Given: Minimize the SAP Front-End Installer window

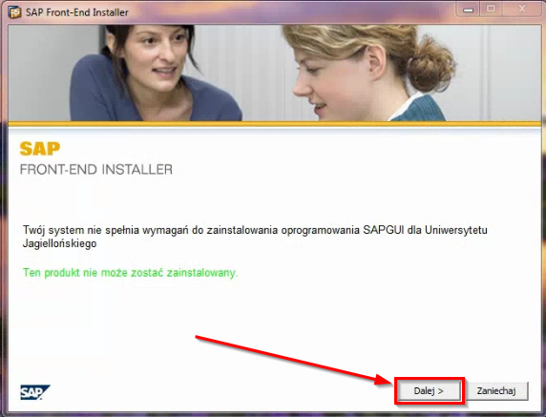Looking at the screenshot, I should 468,10.
